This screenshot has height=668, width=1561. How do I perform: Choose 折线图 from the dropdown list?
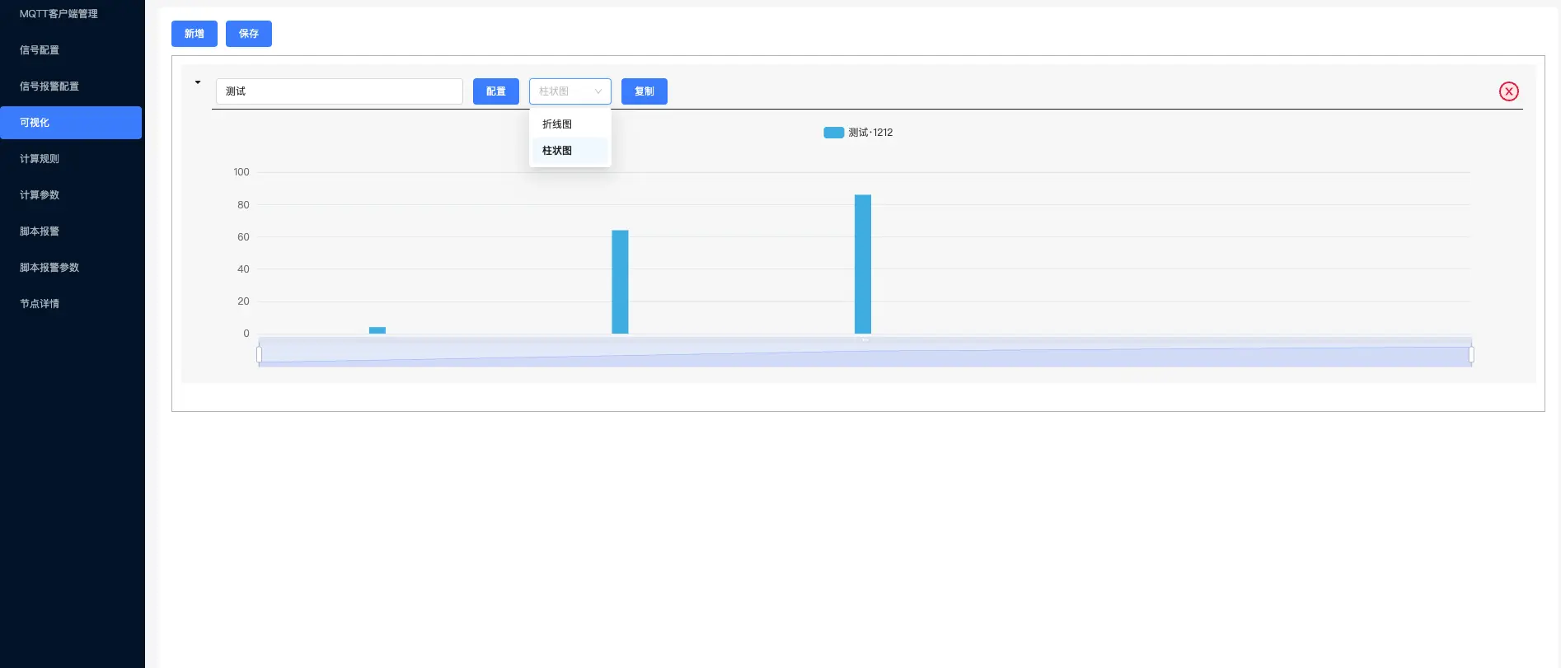coord(570,124)
